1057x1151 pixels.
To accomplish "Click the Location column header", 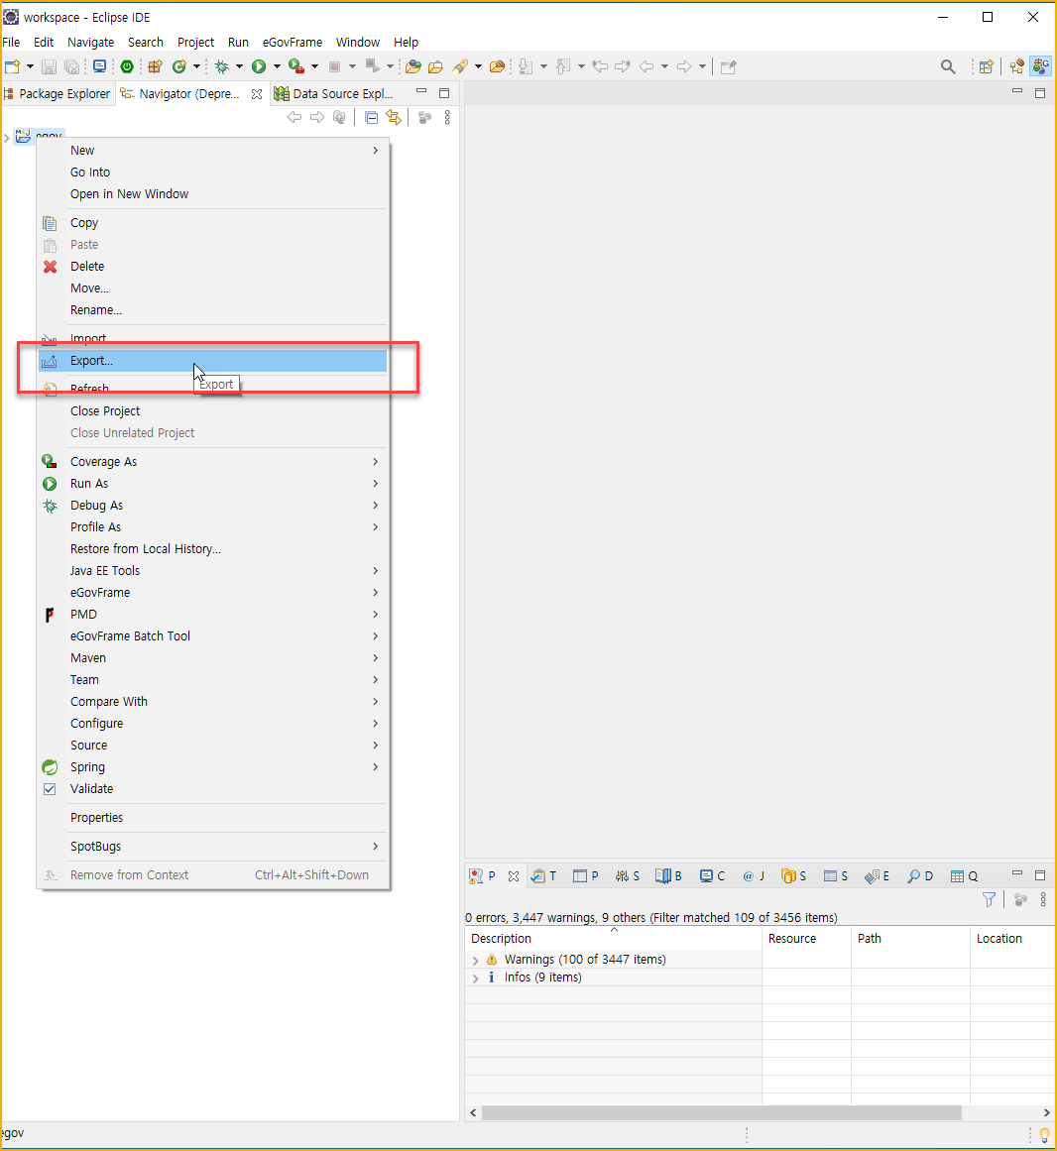I will click(x=1013, y=939).
